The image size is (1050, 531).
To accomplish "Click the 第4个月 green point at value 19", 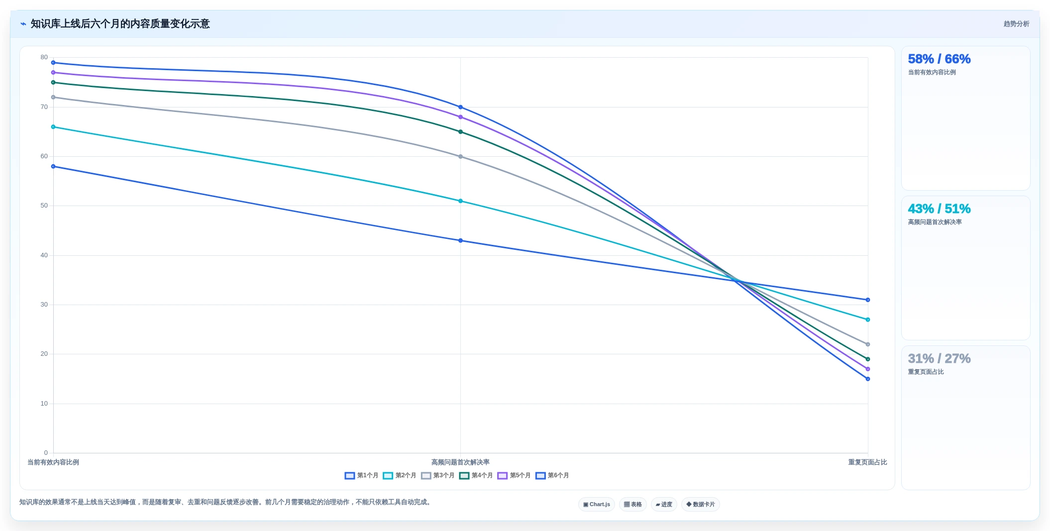I will (x=868, y=359).
